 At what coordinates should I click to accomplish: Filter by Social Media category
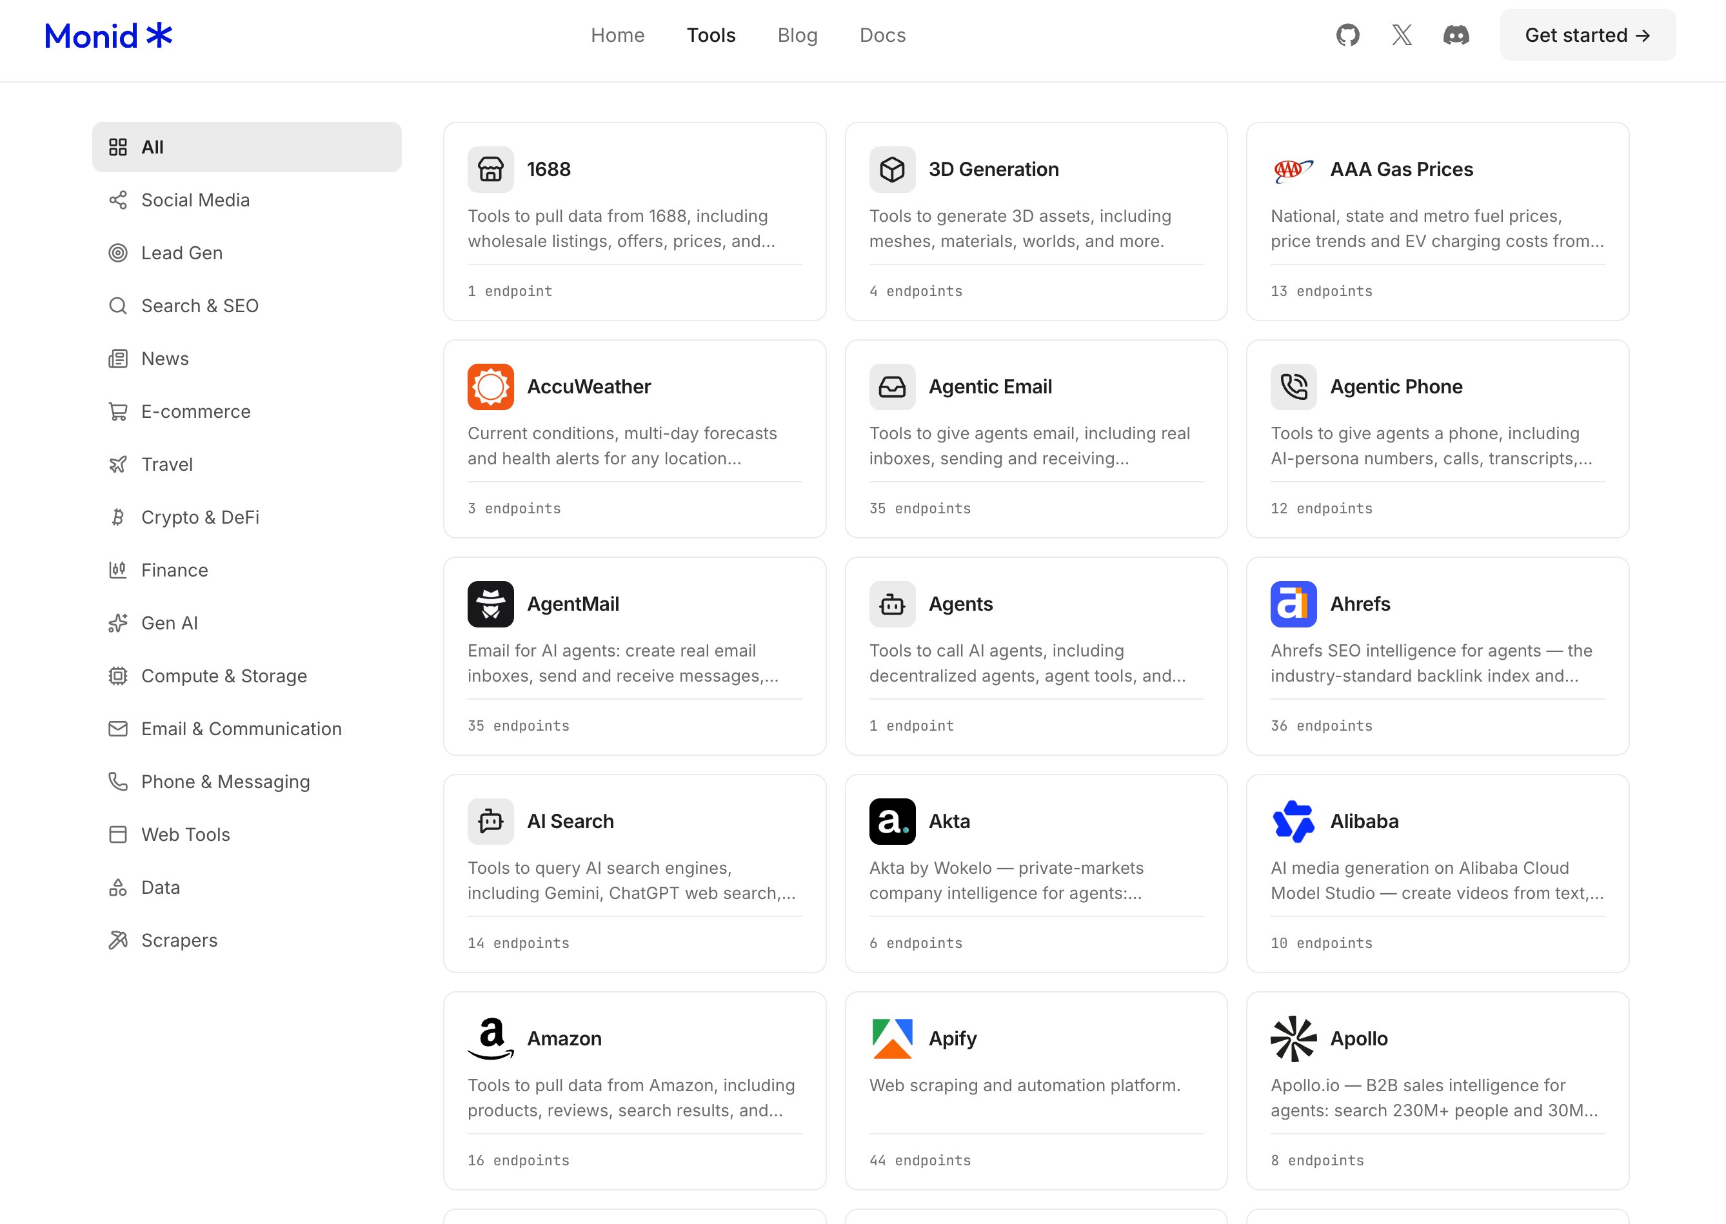(246, 200)
